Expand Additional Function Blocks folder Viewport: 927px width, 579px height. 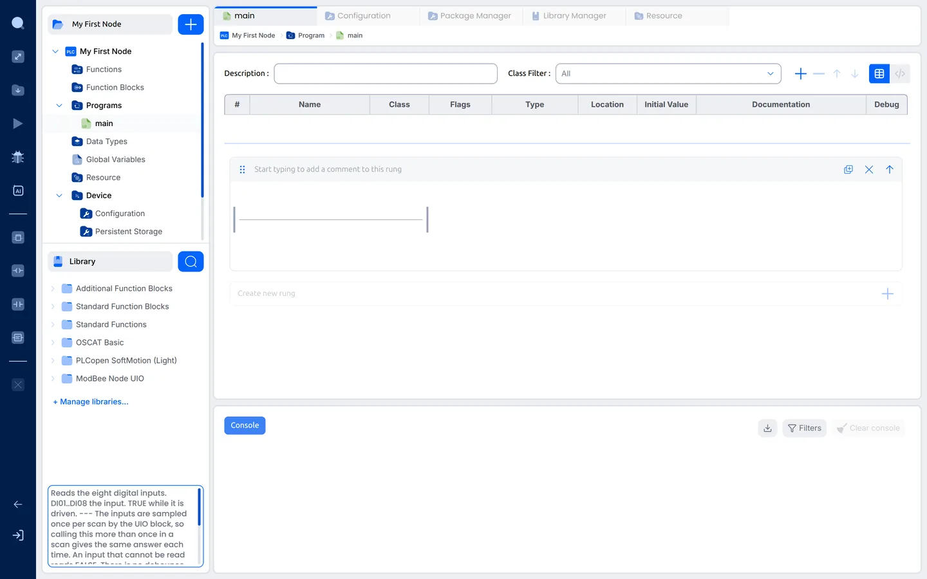pyautogui.click(x=53, y=289)
